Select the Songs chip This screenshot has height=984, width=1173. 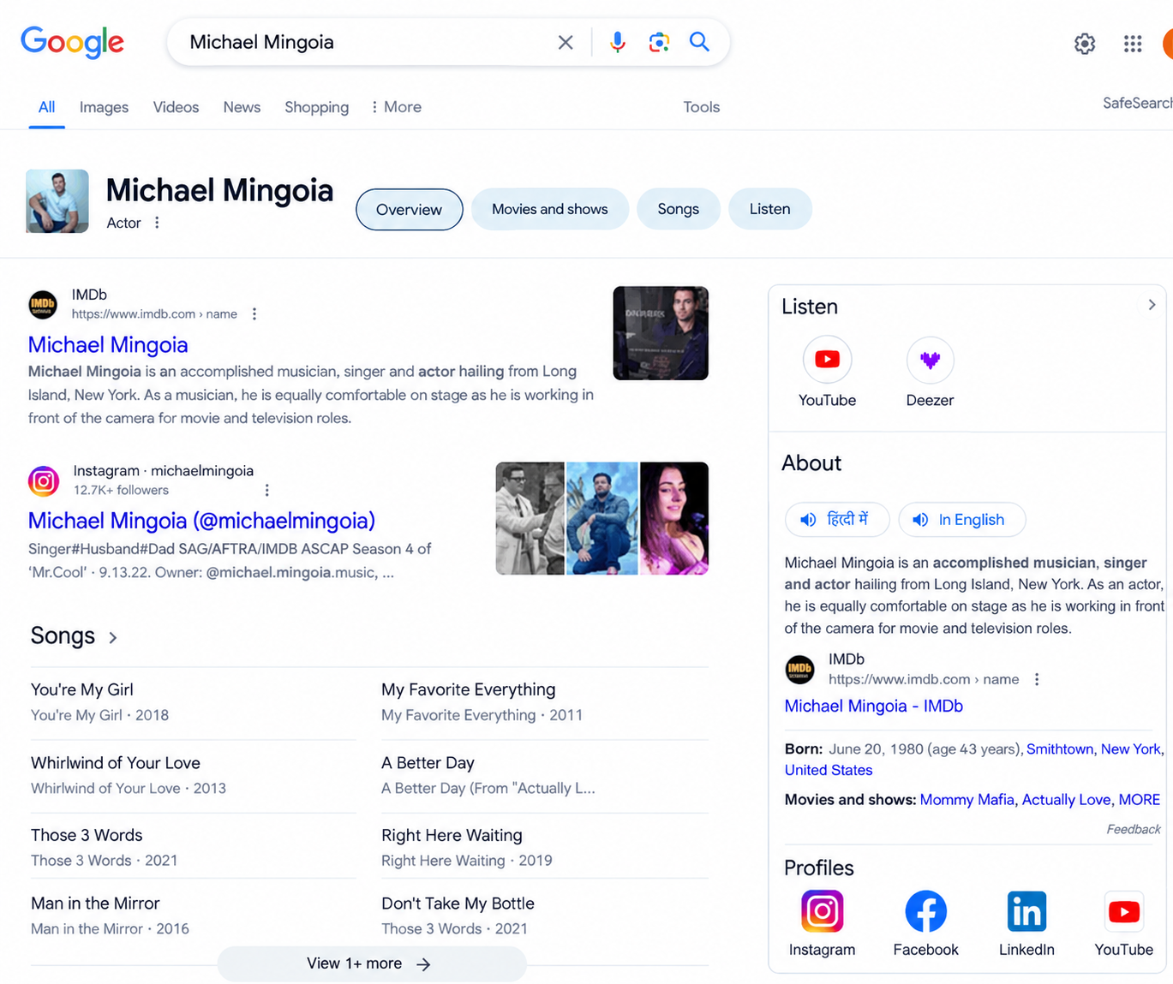[678, 209]
